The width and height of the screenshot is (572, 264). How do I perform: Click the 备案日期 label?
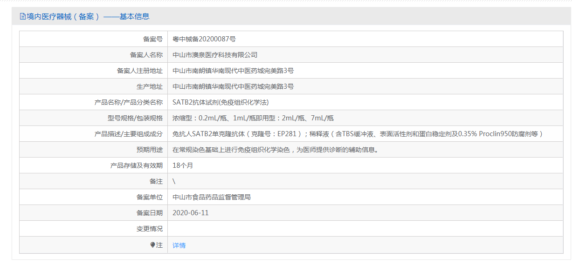pyautogui.click(x=150, y=213)
